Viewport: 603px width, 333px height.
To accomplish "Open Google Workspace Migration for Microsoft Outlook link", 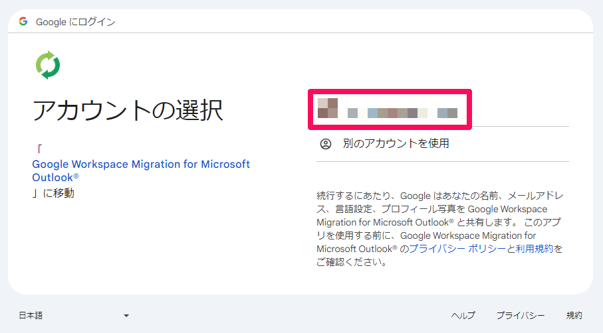I will click(141, 170).
